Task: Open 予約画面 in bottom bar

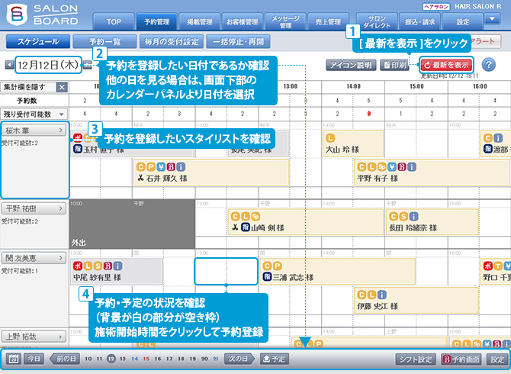Action: (461, 359)
